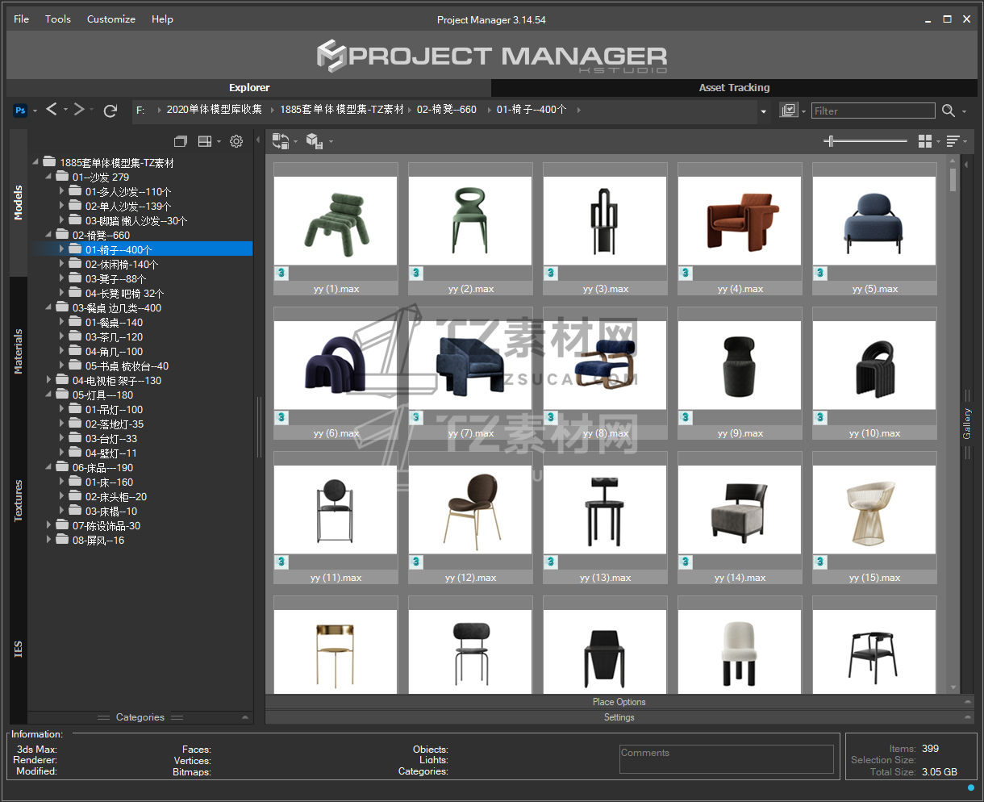This screenshot has height=802, width=984.
Task: Switch to the Materials side tab
Action: [x=18, y=351]
